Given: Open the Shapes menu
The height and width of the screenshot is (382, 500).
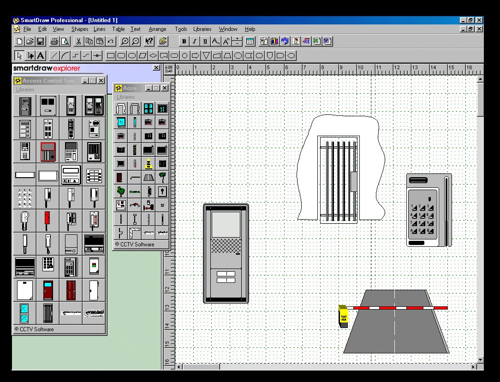Looking at the screenshot, I should coord(80,29).
